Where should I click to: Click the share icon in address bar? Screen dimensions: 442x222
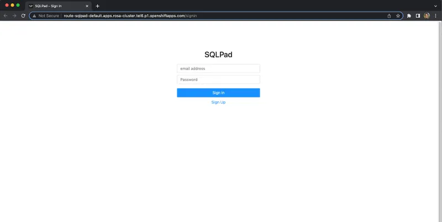(x=389, y=16)
